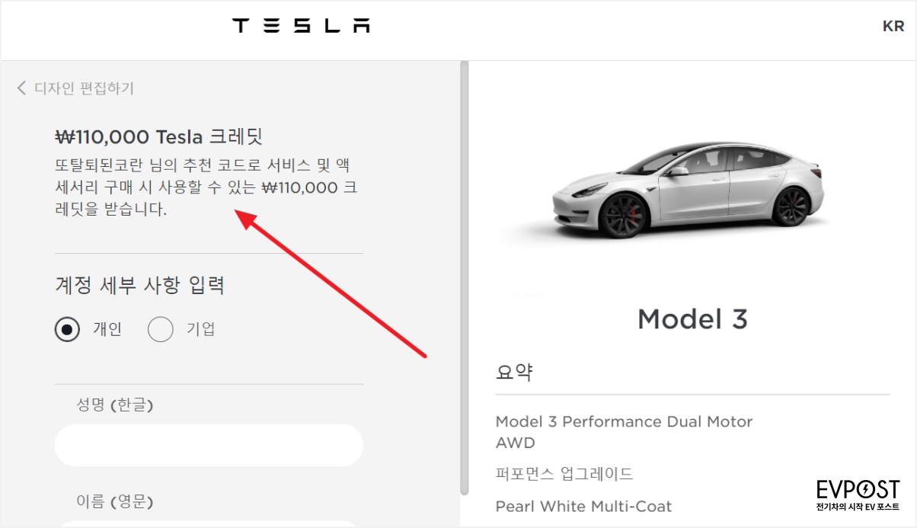Click the left panel vertical scrollbar
Screen dimensions: 917x528
point(463,278)
